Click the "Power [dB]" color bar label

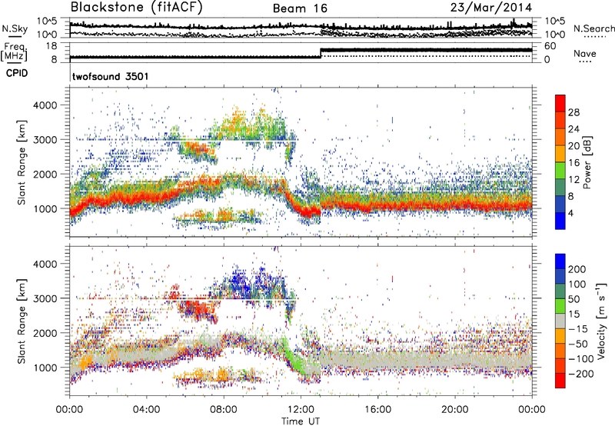tap(587, 162)
